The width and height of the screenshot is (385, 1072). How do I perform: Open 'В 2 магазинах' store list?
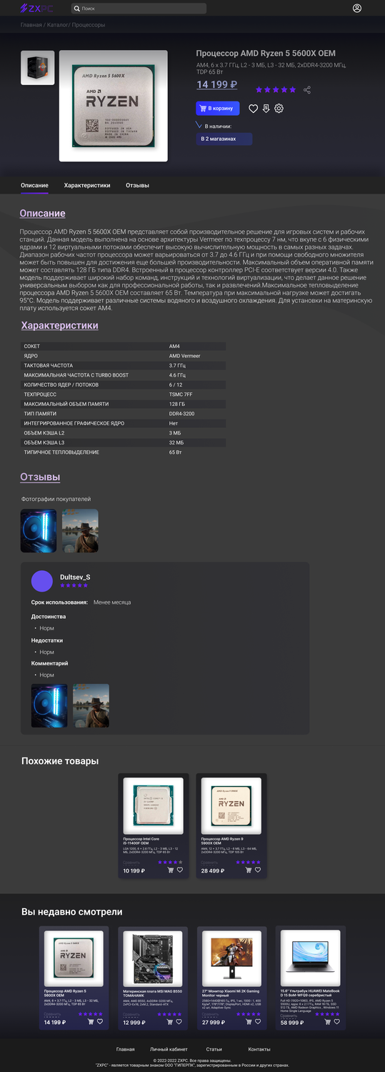point(224,139)
